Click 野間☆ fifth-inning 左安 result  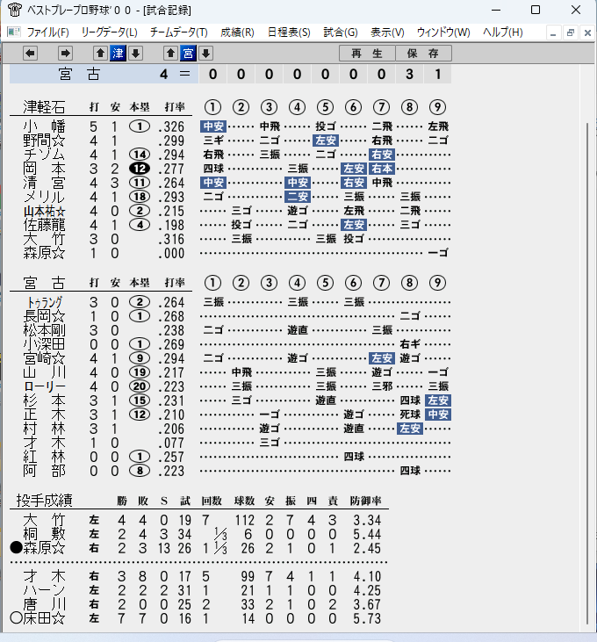tap(326, 141)
